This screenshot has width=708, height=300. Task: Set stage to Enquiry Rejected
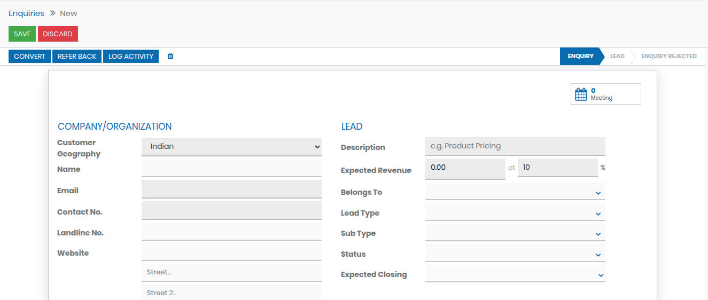click(x=668, y=56)
